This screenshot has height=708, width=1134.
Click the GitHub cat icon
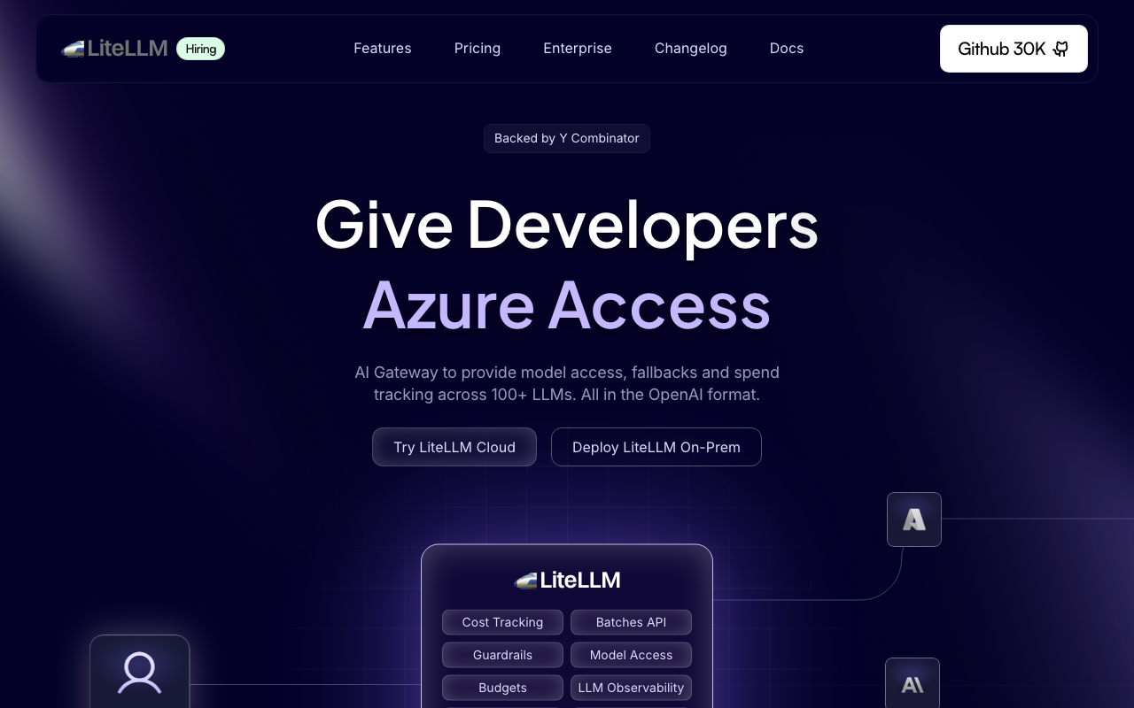[1061, 49]
